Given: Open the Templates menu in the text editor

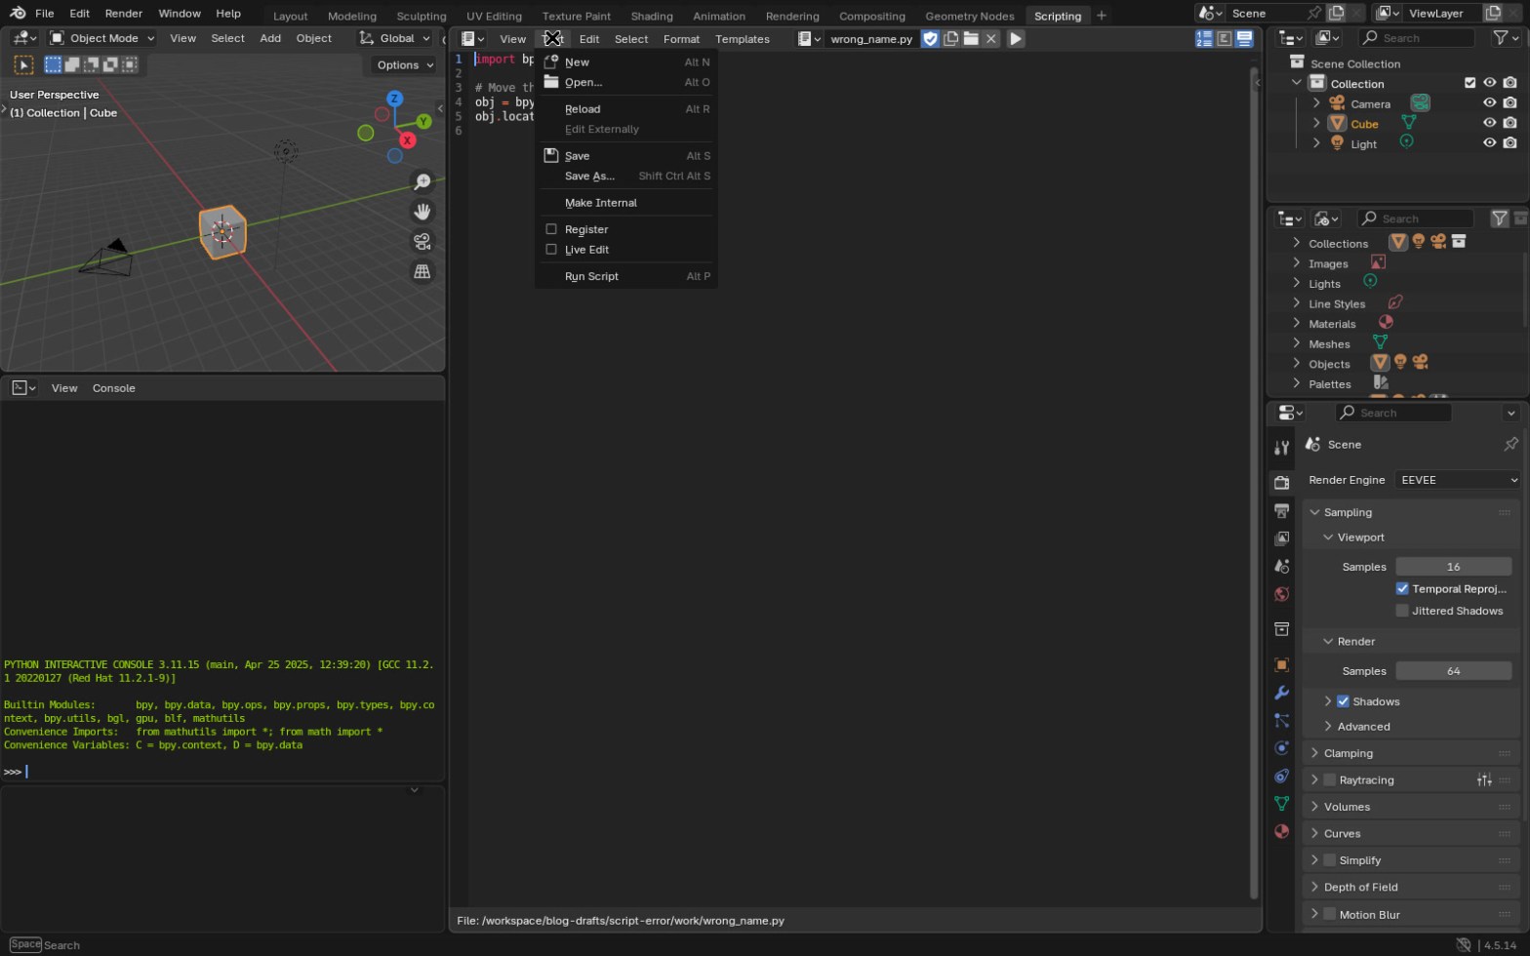Looking at the screenshot, I should 742,39.
